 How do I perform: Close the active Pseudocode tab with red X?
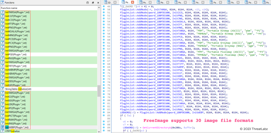[132, 2]
